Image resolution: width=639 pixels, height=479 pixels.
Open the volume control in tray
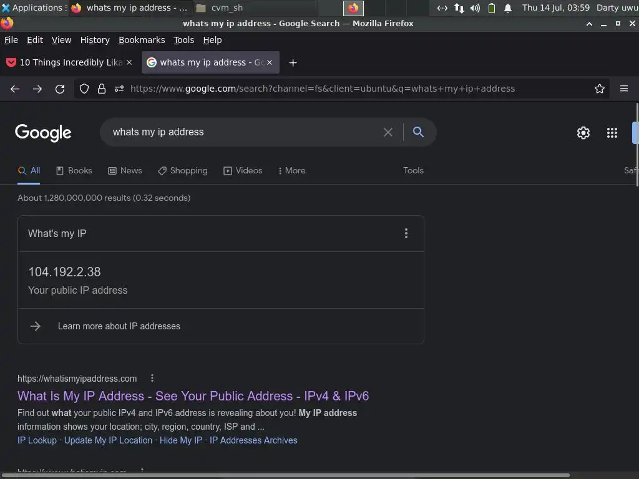475,7
